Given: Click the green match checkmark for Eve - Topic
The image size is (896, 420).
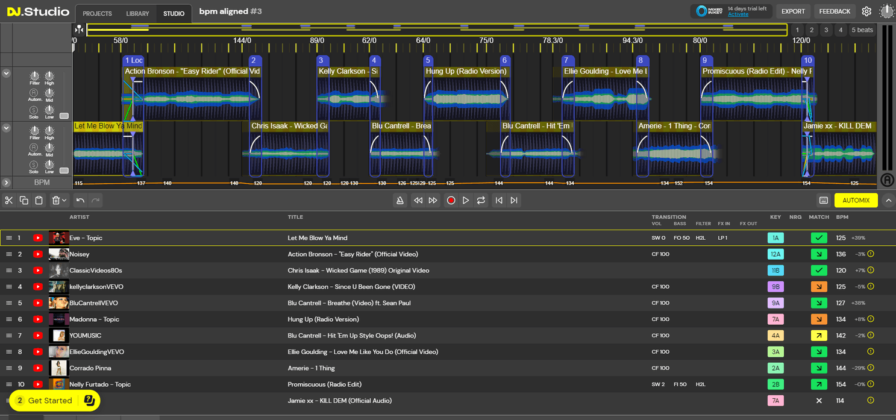Looking at the screenshot, I should (x=819, y=238).
